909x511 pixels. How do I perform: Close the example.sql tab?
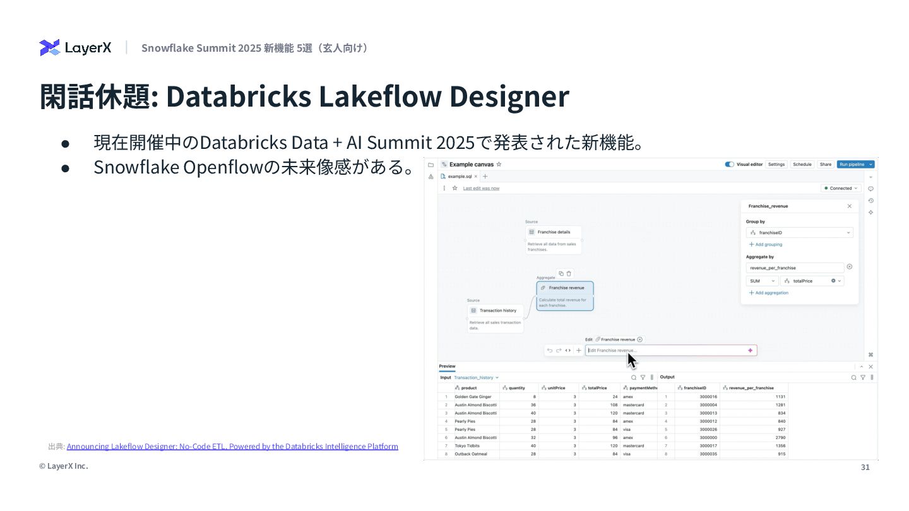476,177
